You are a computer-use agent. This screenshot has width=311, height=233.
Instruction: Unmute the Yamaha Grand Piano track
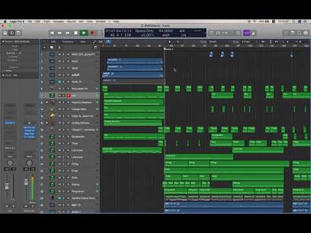(x=60, y=198)
